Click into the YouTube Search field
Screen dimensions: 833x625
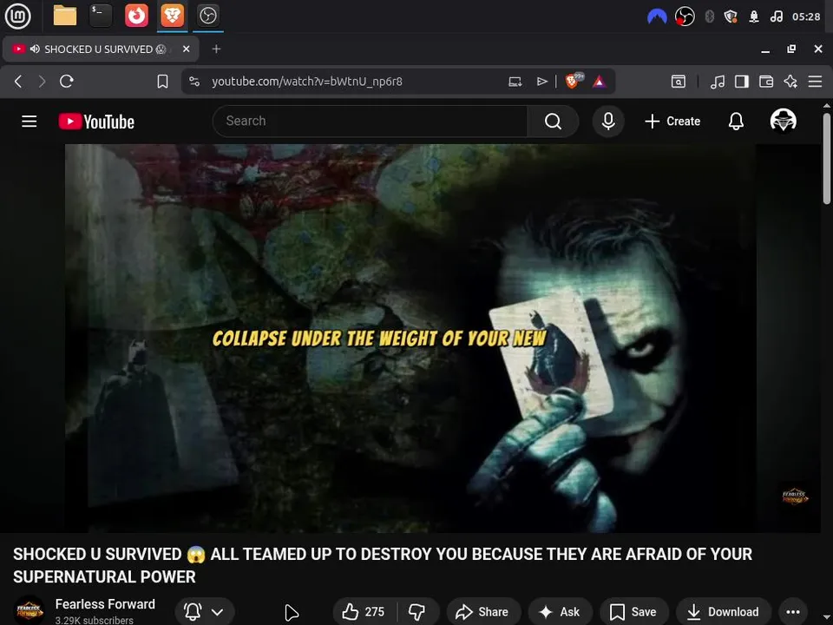(371, 122)
